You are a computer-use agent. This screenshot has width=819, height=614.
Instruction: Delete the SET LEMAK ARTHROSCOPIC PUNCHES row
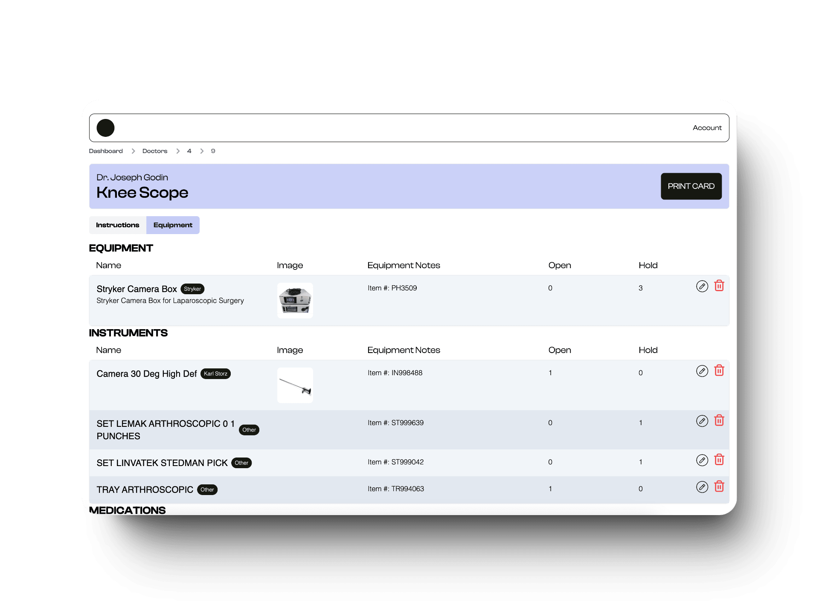(719, 420)
